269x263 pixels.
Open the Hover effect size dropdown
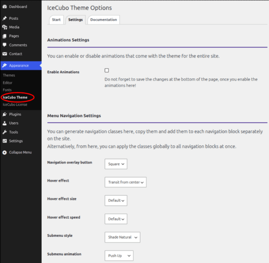pyautogui.click(x=116, y=200)
